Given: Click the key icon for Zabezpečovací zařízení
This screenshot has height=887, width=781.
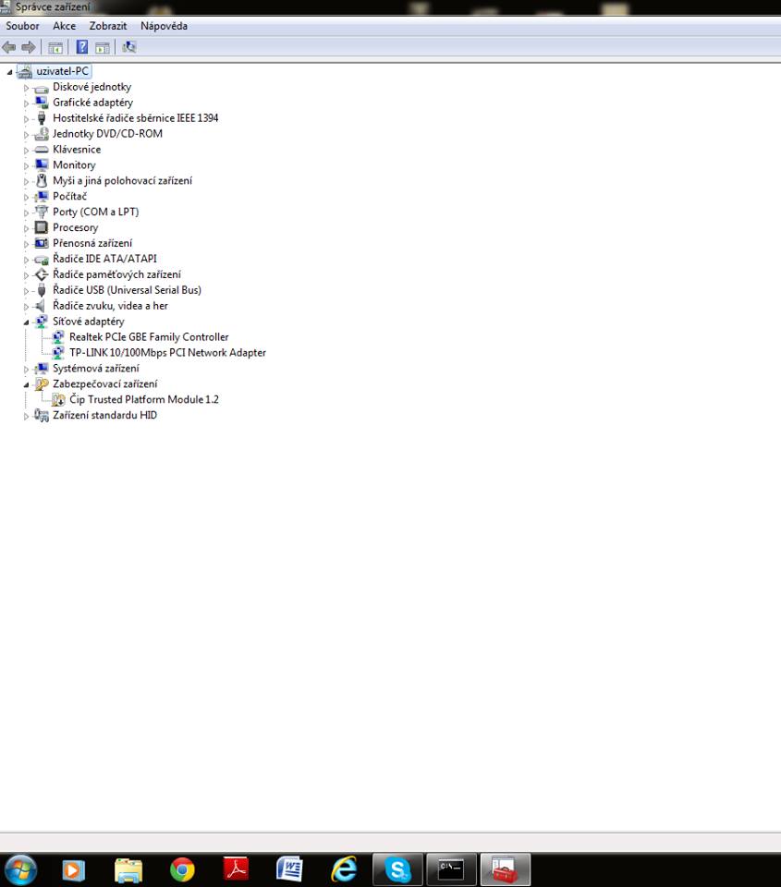Looking at the screenshot, I should (42, 384).
